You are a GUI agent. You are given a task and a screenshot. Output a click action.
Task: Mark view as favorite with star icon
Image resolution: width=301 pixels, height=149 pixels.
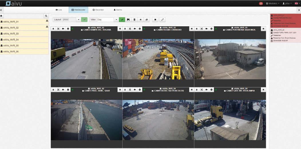coord(140,20)
